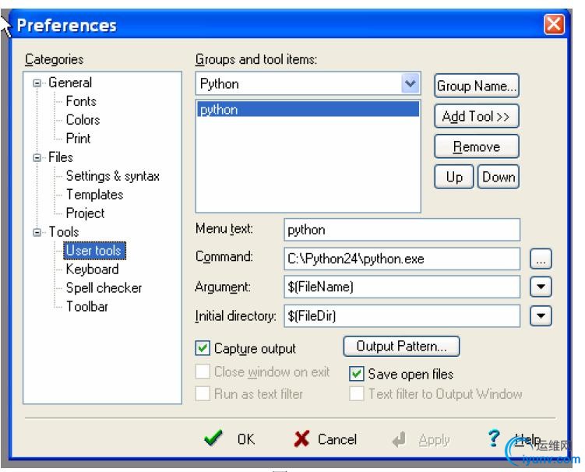The width and height of the screenshot is (585, 472).
Task: Select the Files category label
Action: click(61, 157)
